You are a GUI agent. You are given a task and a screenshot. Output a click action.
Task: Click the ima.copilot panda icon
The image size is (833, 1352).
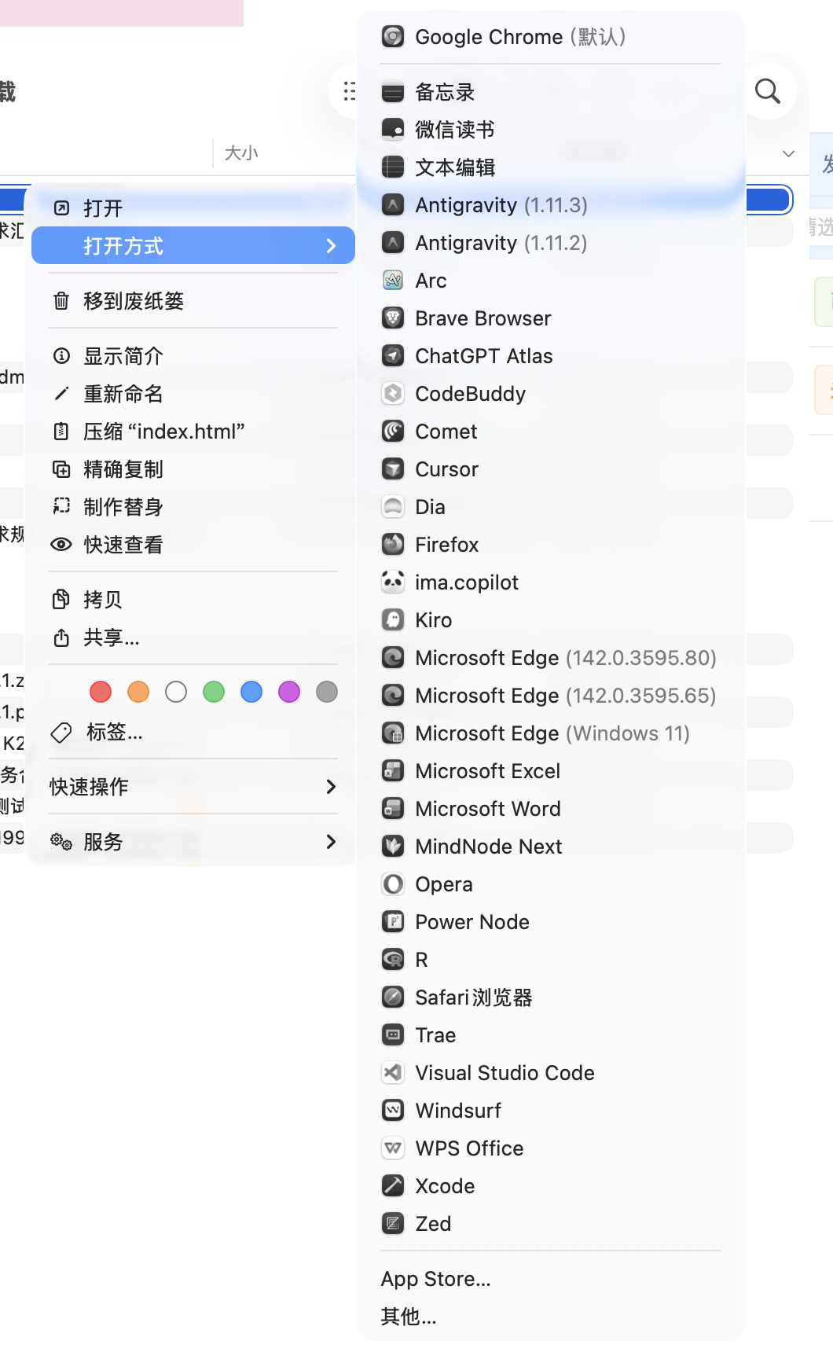[x=393, y=582]
